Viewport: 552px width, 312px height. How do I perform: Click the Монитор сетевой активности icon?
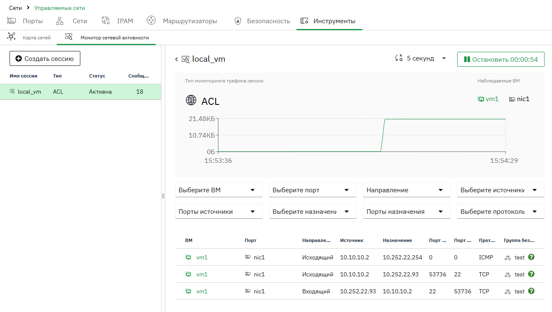point(69,37)
